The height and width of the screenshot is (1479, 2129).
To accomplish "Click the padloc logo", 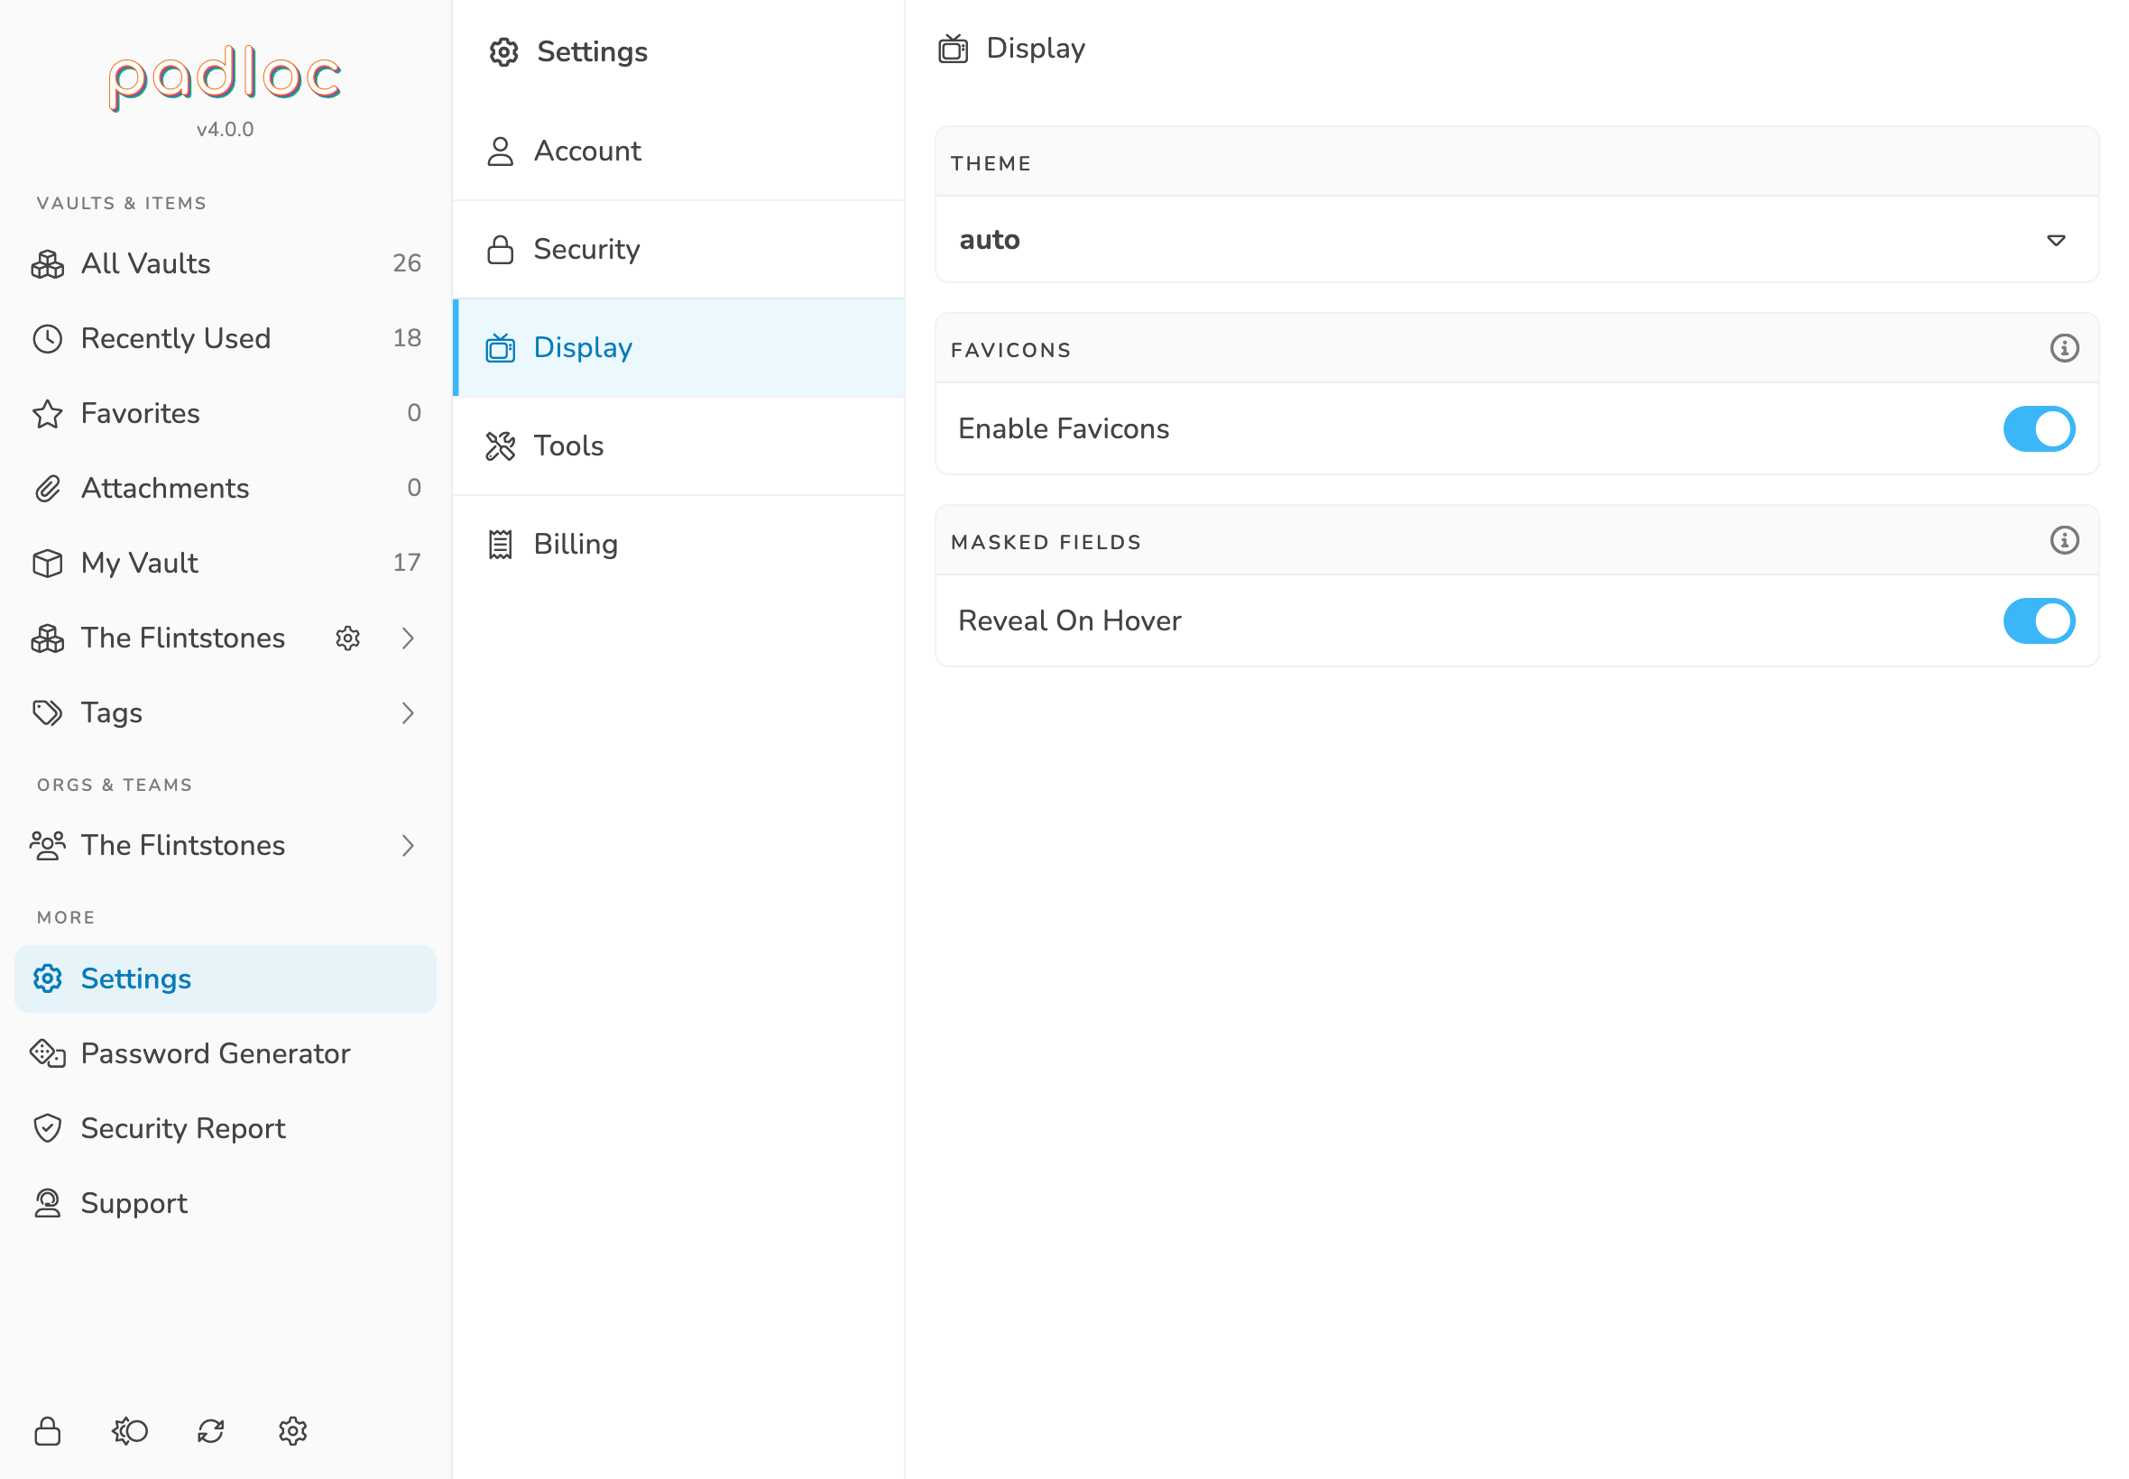I will tap(226, 78).
